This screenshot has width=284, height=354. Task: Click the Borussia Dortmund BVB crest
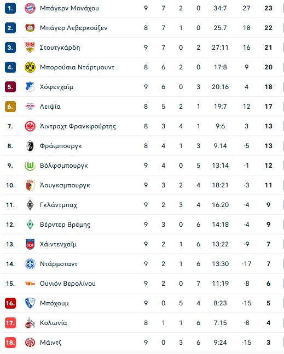click(30, 67)
